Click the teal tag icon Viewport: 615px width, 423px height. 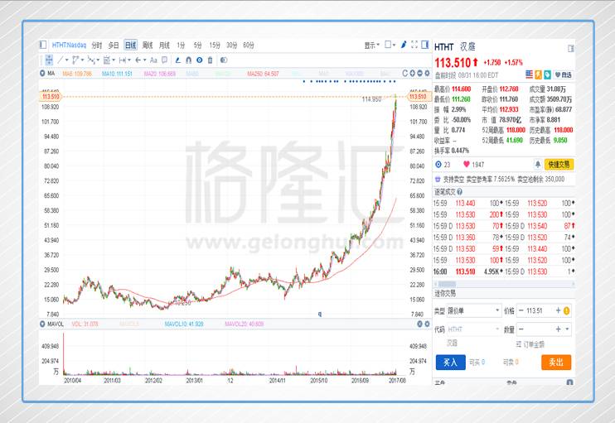click(548, 75)
